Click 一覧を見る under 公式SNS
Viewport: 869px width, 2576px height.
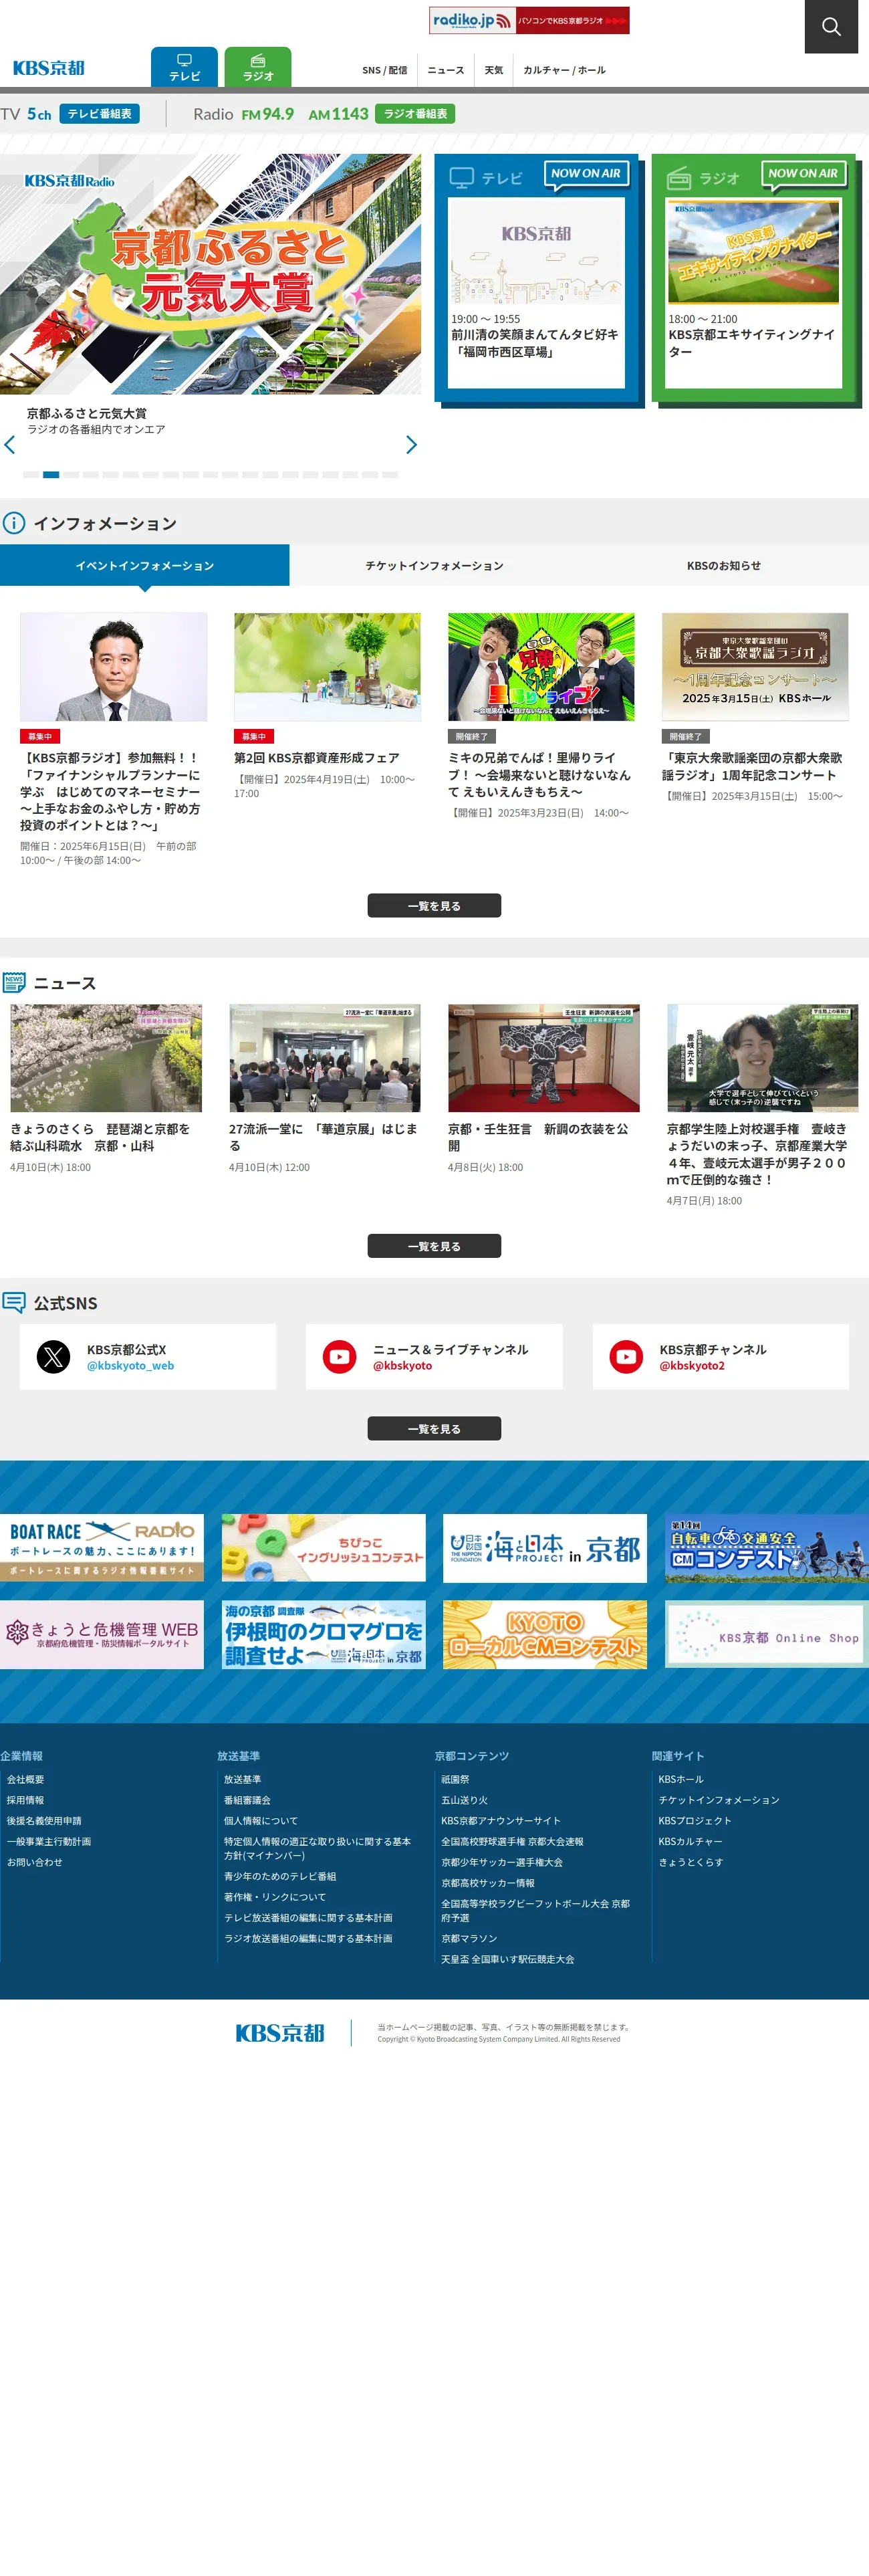point(434,1429)
